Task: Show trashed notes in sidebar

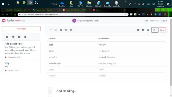Action: pyautogui.click(x=25, y=37)
